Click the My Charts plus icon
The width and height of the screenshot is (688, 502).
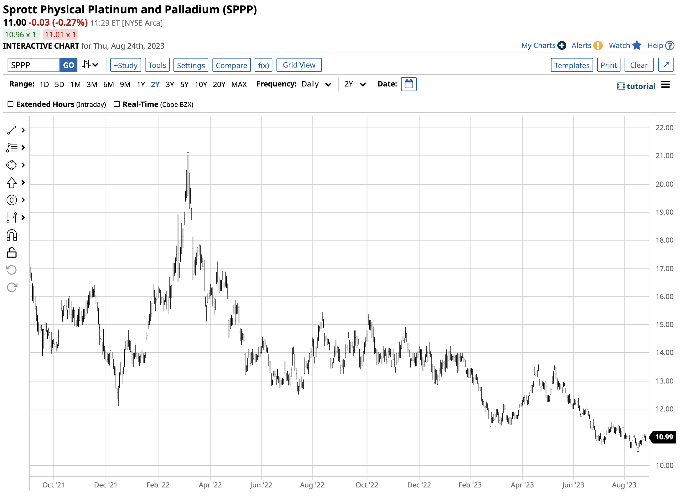click(562, 46)
